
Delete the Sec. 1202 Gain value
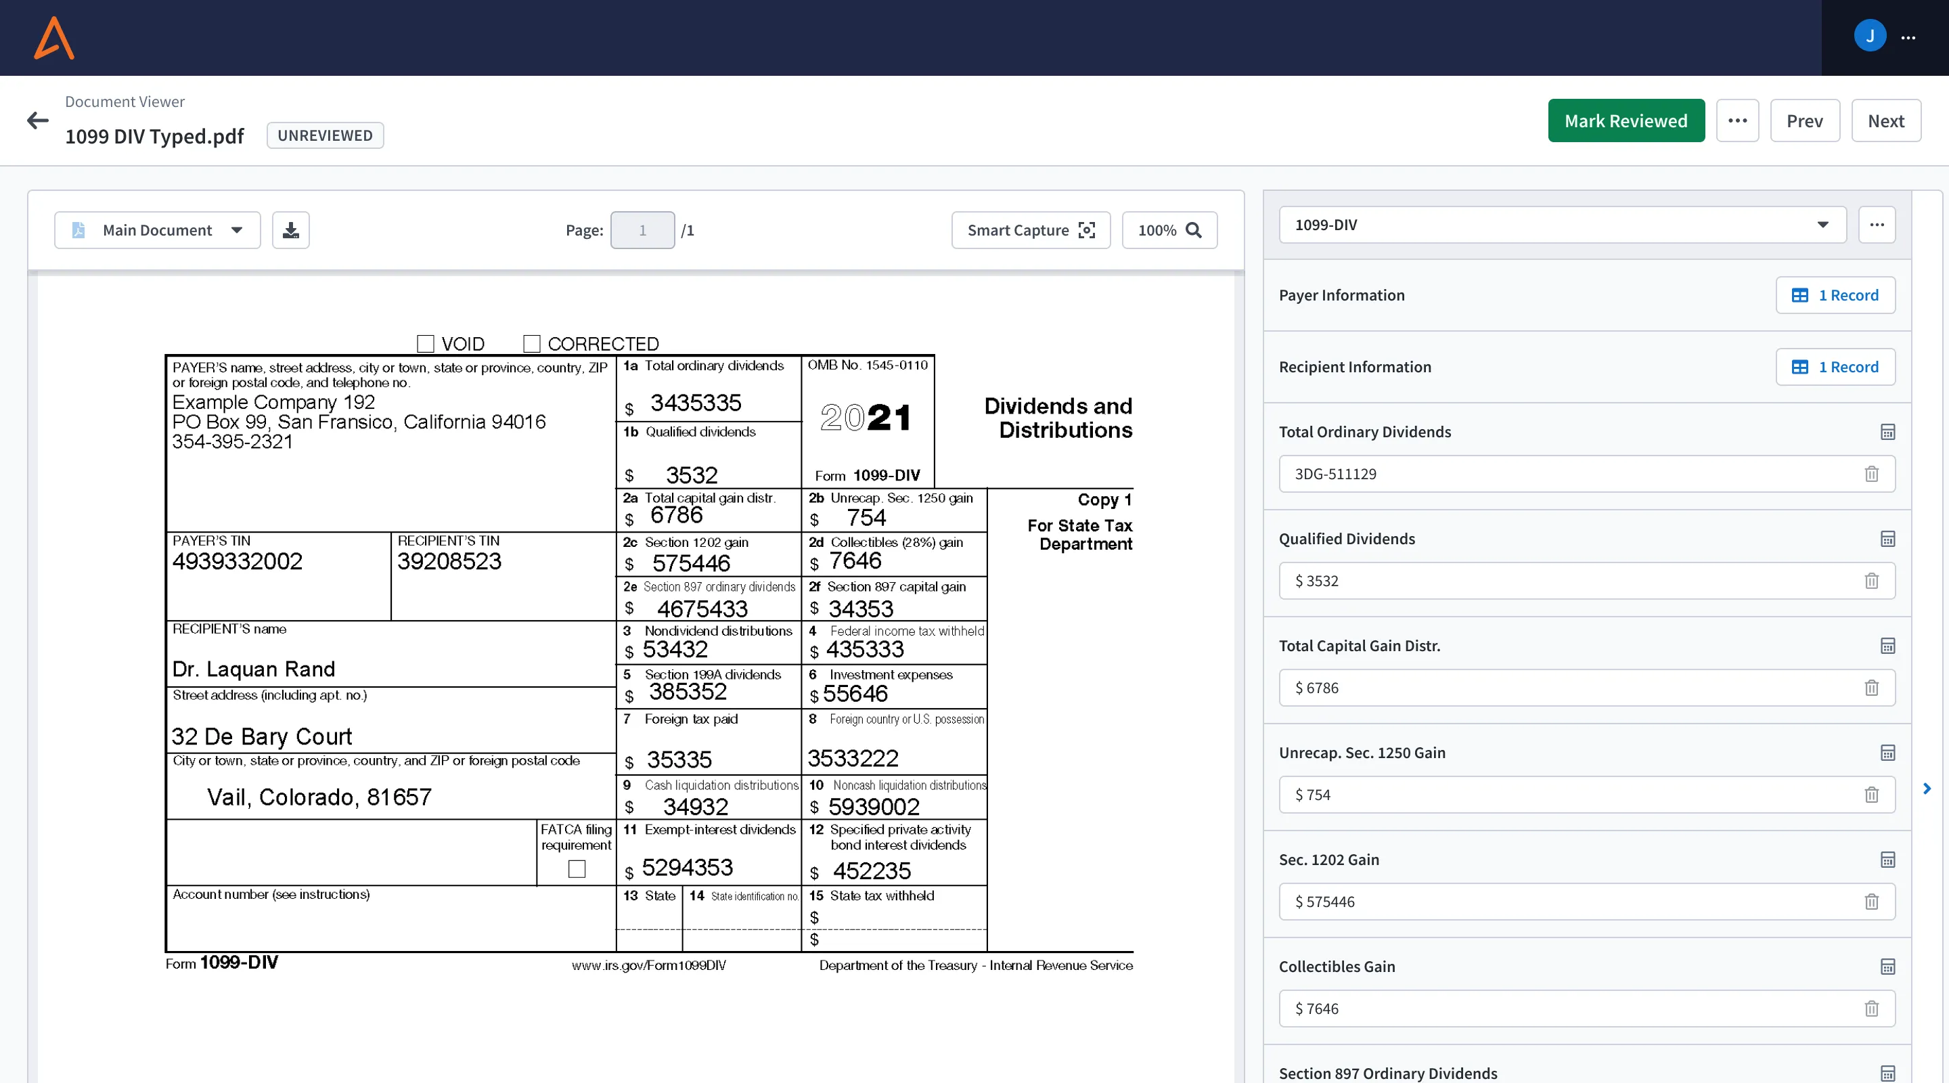click(1871, 902)
